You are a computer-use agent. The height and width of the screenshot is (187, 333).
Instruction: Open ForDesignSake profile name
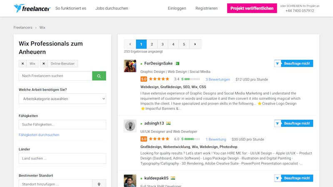click(x=159, y=64)
